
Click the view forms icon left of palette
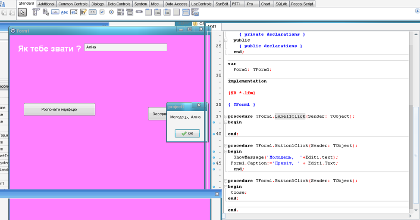13,12
